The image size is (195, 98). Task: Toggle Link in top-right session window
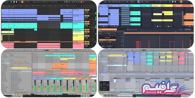point(105,2)
